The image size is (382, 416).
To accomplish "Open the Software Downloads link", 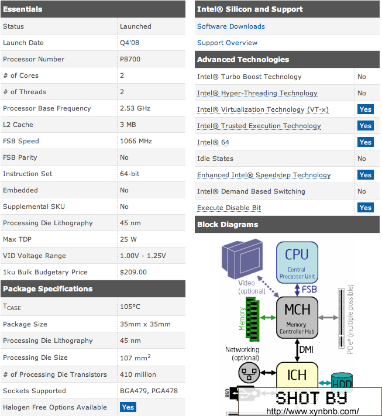I will [x=231, y=26].
